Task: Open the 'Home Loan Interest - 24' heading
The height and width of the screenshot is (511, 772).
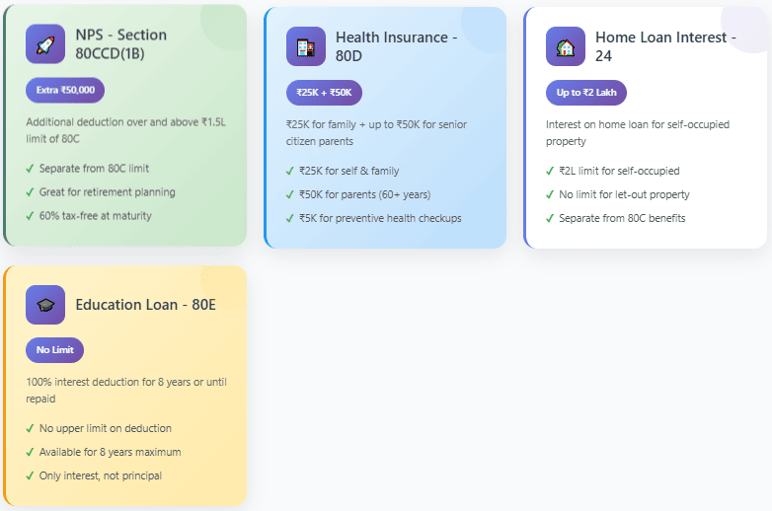Action: (x=665, y=46)
